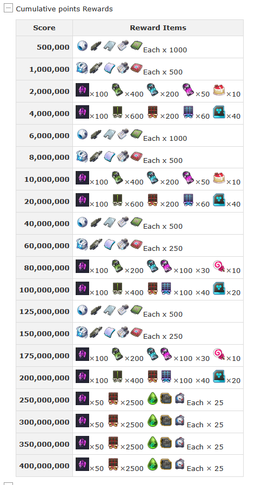Click the pink lollipop icon in 80,000,000 row
The height and width of the screenshot is (485, 268).
tap(219, 267)
